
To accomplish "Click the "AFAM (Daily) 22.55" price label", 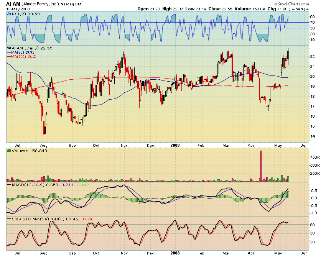I will point(32,48).
